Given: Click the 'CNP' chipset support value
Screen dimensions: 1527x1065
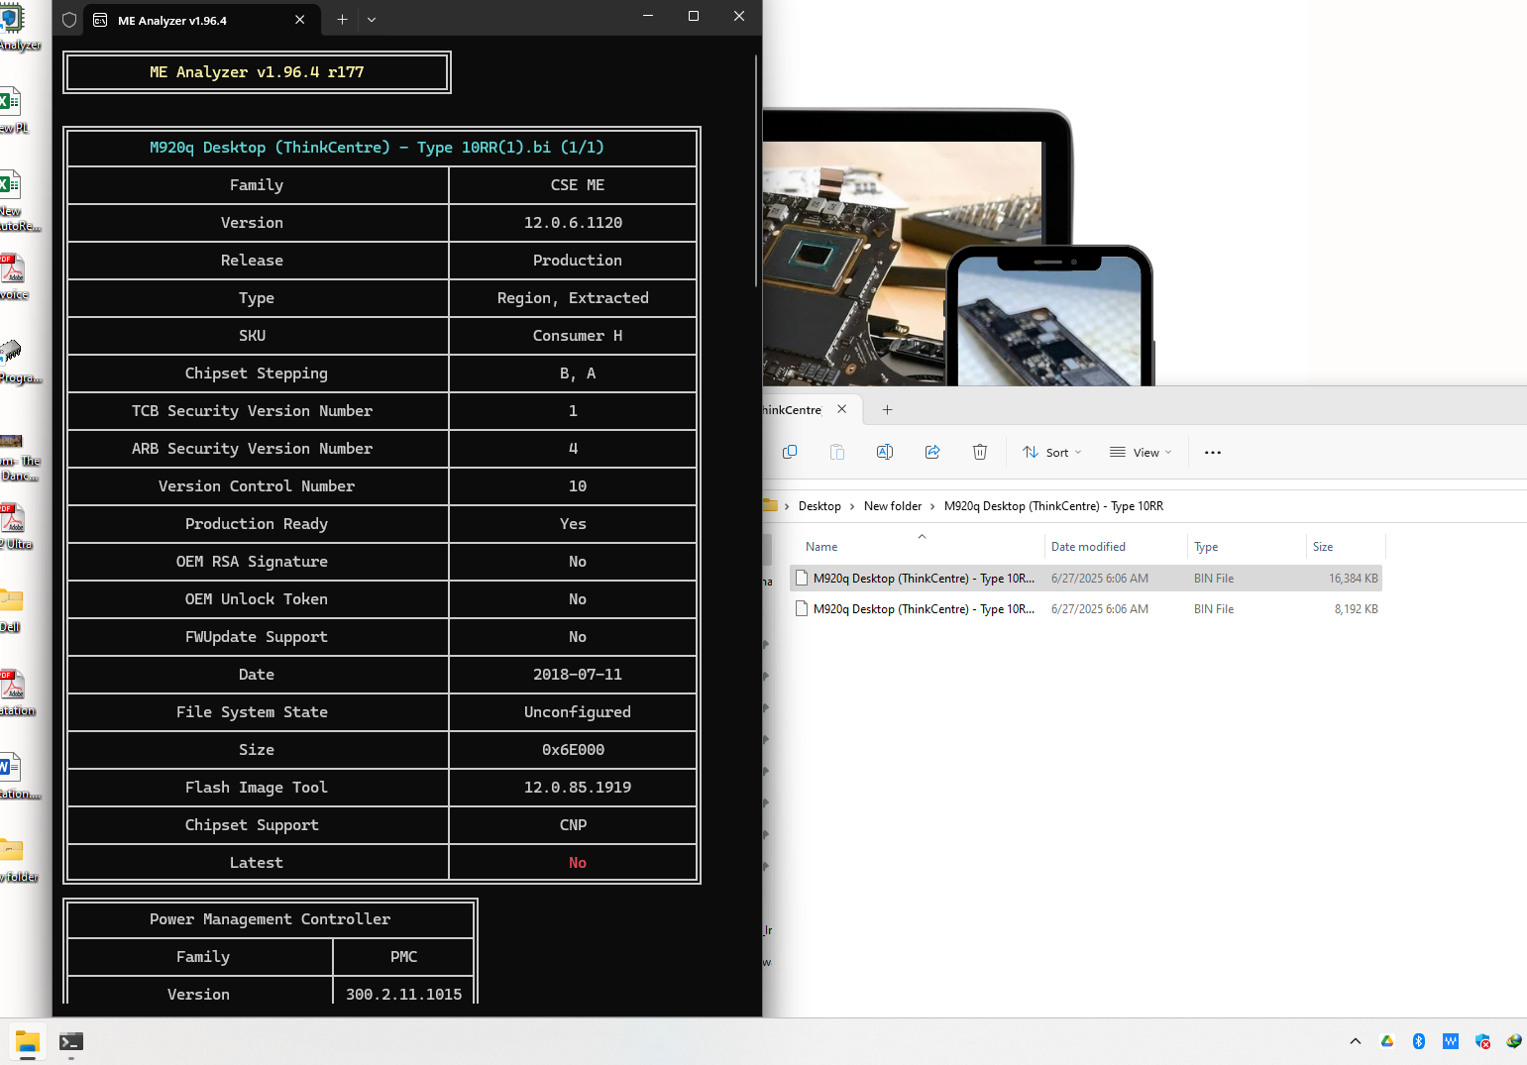Looking at the screenshot, I should coord(573,825).
